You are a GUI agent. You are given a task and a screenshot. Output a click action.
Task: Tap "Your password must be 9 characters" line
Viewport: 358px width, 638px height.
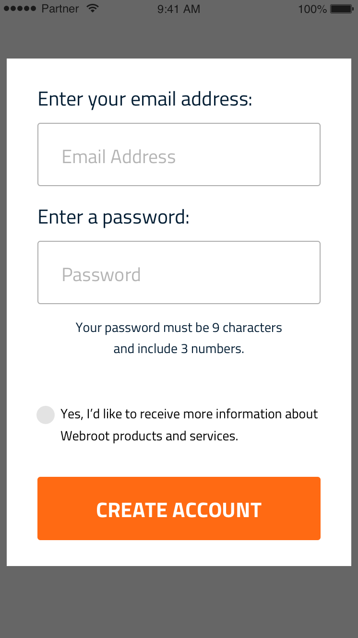179,328
